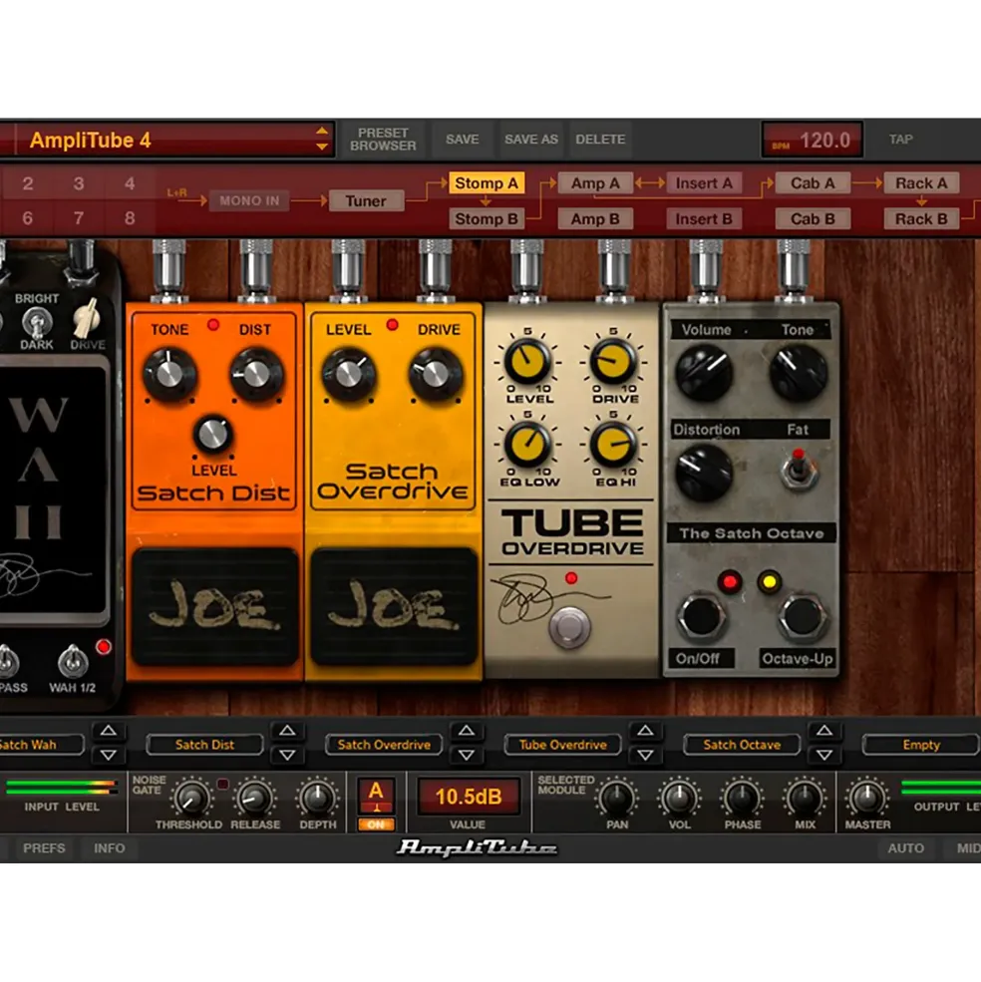Adjust Satch Octave Volume knob
Screen dimensions: 981x982
point(705,372)
